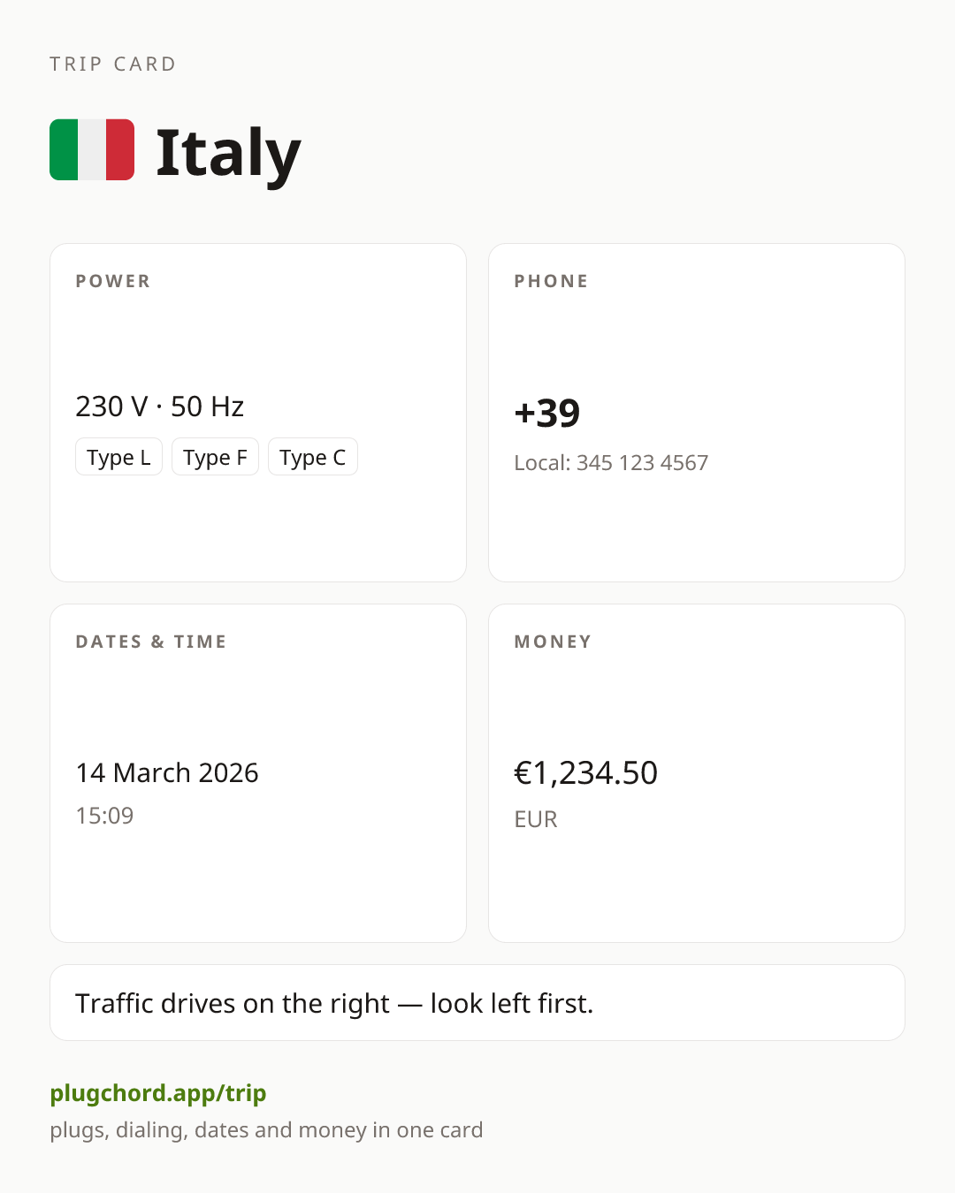Click the DATES & TIME card heading
The image size is (955, 1193).
151,642
